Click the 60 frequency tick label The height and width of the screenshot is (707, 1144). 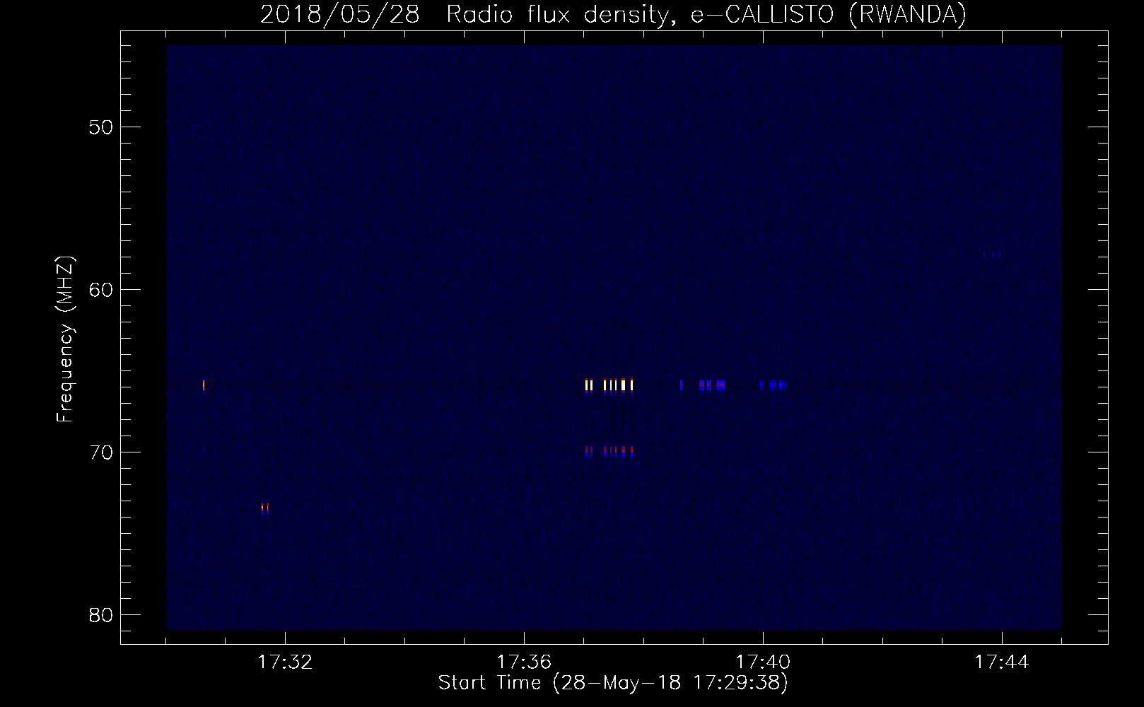[102, 290]
